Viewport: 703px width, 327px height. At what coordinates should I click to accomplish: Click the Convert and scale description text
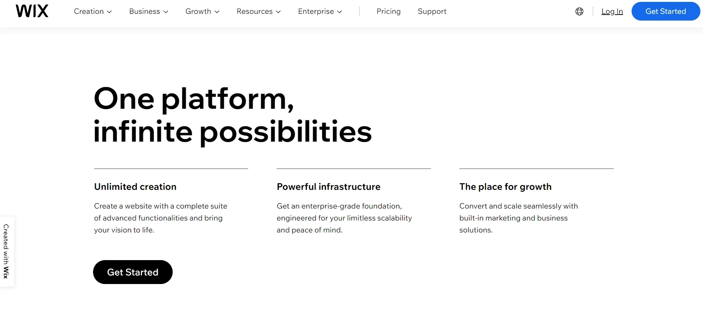518,218
